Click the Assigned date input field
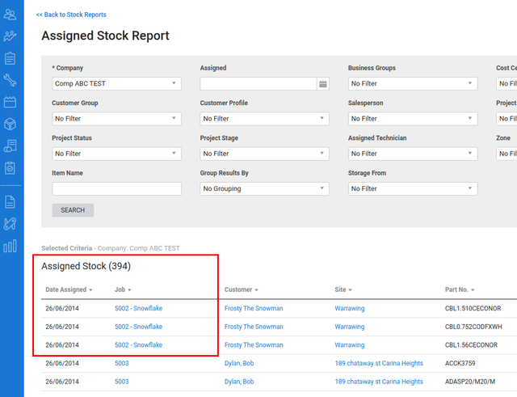Screen dimensions: 517x397 (x=258, y=83)
